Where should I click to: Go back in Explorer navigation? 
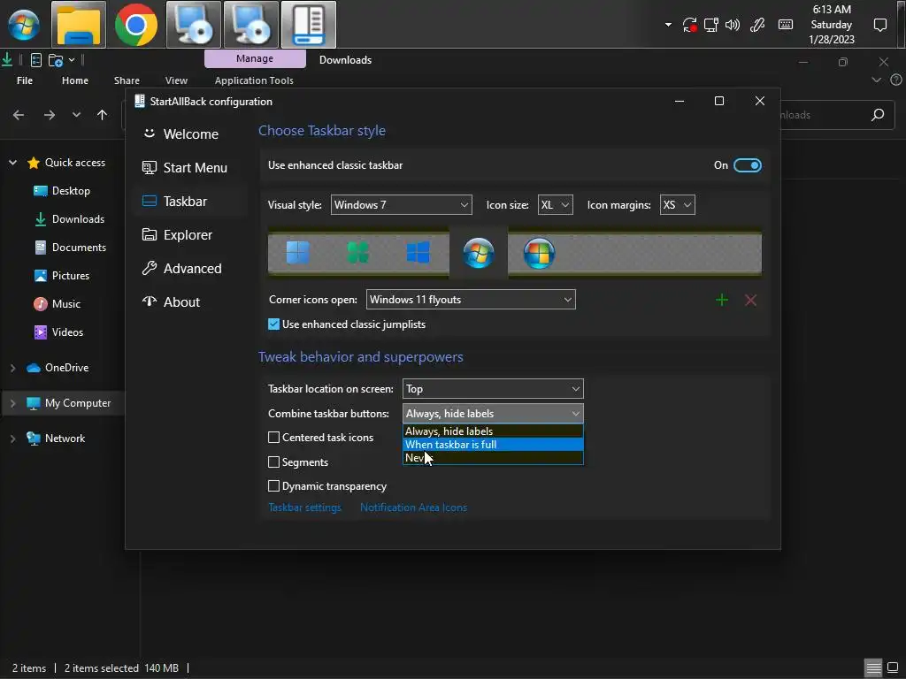19,115
